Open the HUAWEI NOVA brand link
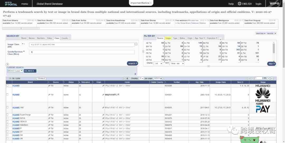This screenshot has height=143, width=285. (19, 118)
